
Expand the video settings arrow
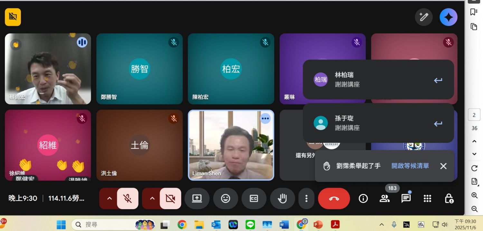point(152,199)
